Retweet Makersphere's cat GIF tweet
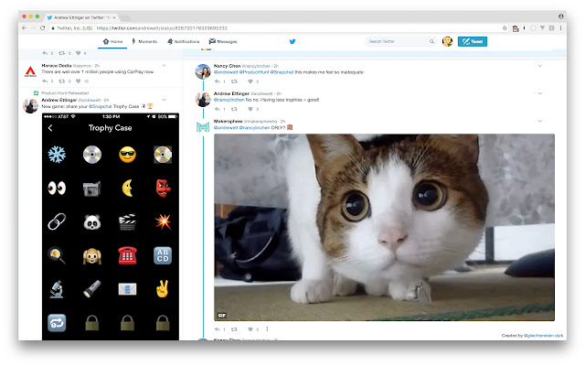The height and width of the screenshot is (366, 585). point(234,329)
